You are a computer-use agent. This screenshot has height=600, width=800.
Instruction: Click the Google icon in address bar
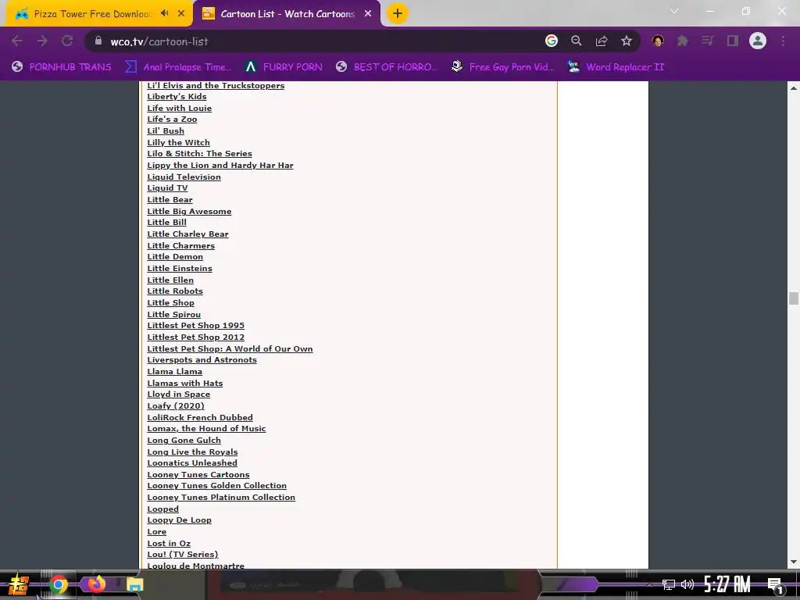pos(552,41)
